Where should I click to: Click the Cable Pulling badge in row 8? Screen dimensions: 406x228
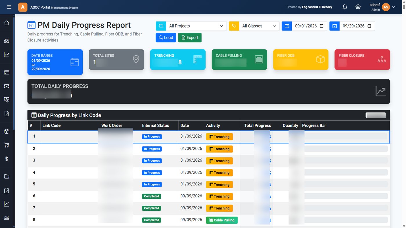pos(222,220)
